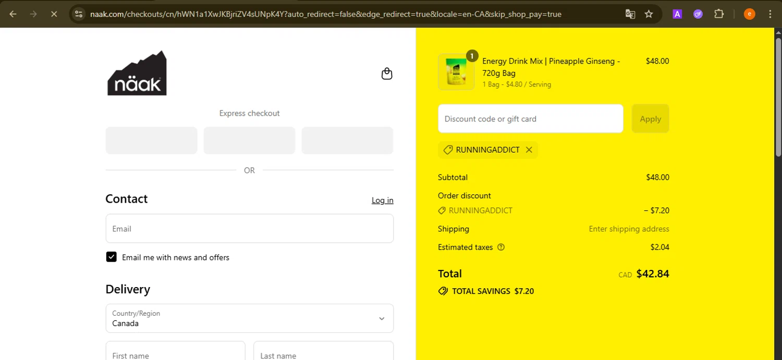Open Chrome's three-dot menu
Image resolution: width=782 pixels, height=360 pixels.
[x=770, y=14]
